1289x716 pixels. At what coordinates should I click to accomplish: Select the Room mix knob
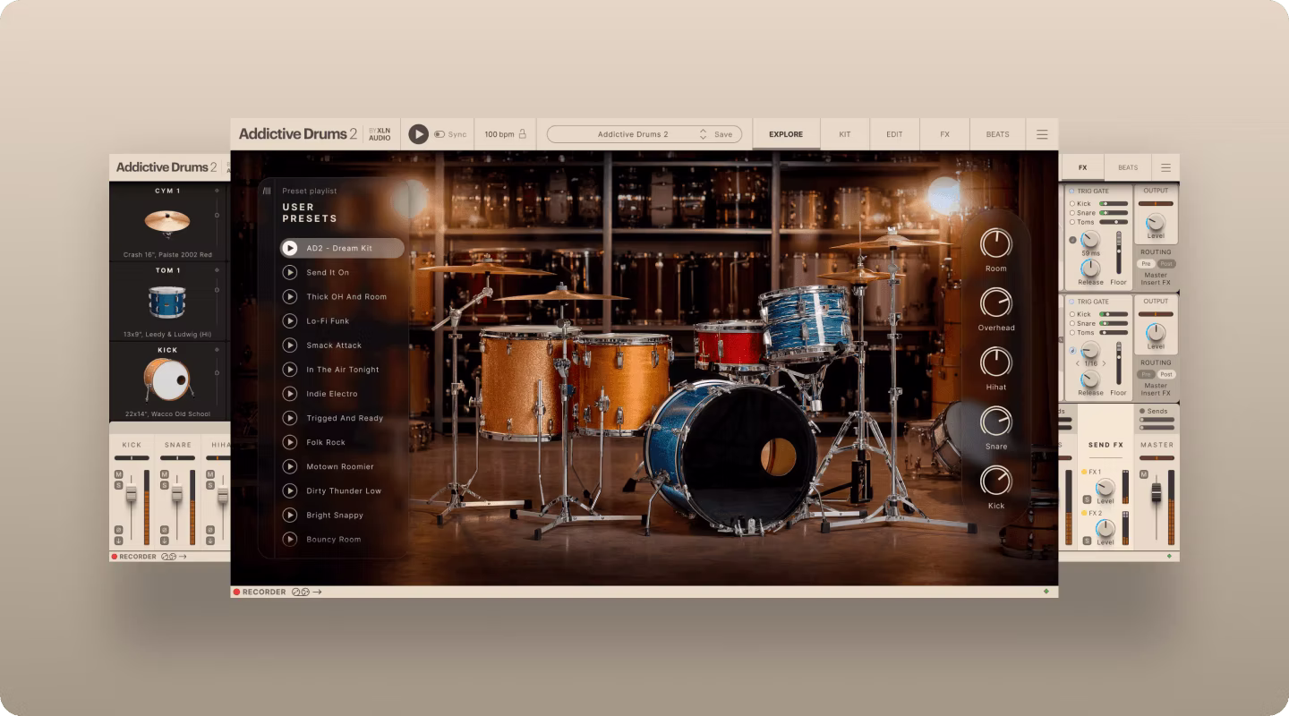(x=995, y=243)
